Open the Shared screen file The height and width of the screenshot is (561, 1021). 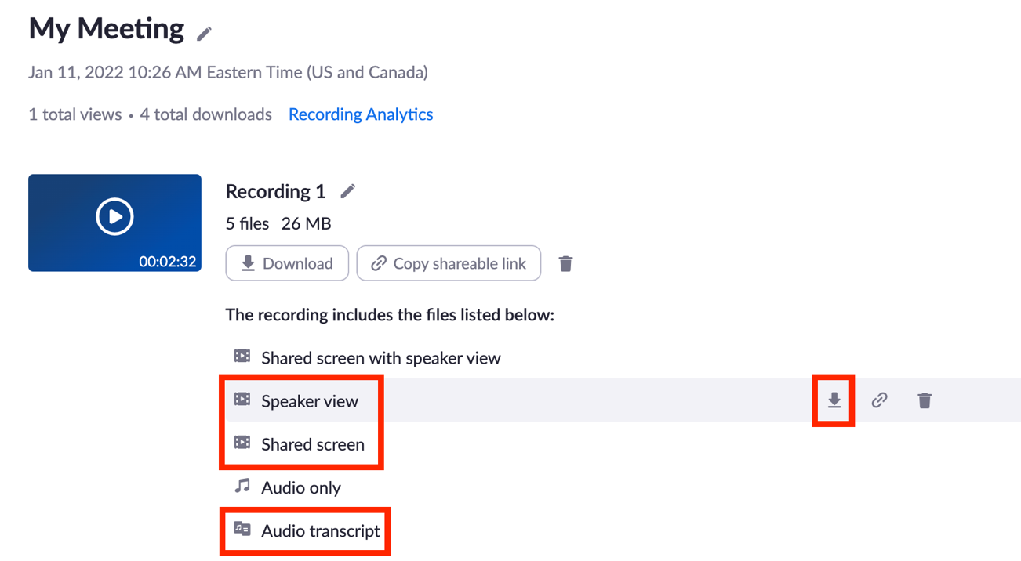313,444
